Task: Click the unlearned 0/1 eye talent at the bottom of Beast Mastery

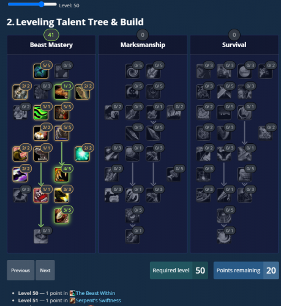Action: click(x=40, y=236)
